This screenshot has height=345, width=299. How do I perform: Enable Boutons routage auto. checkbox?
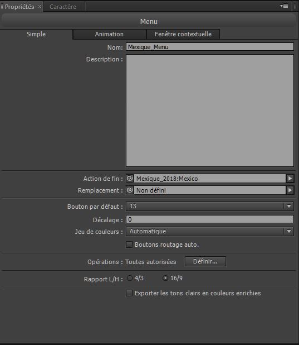coord(129,245)
